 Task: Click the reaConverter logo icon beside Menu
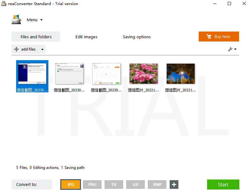16,20
